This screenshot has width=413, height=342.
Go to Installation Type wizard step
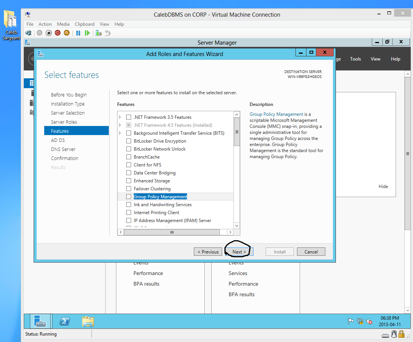pyautogui.click(x=68, y=104)
